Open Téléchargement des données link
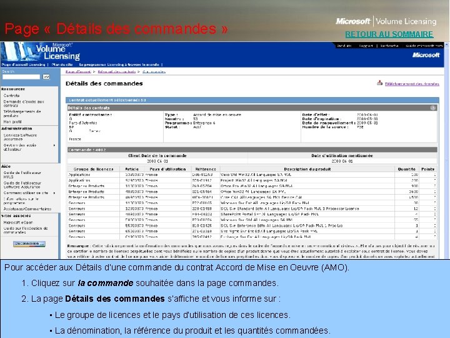 point(412,84)
